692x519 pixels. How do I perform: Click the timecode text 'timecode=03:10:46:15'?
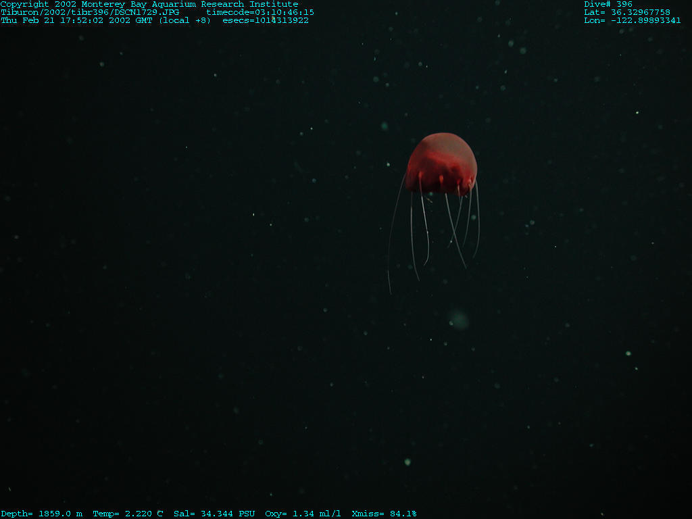pyautogui.click(x=260, y=12)
